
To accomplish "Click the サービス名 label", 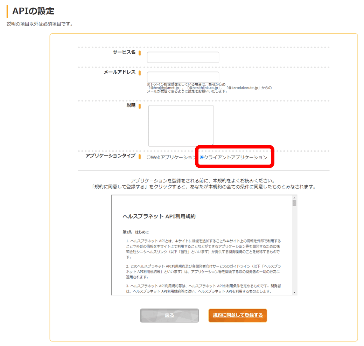I will click(x=124, y=52).
